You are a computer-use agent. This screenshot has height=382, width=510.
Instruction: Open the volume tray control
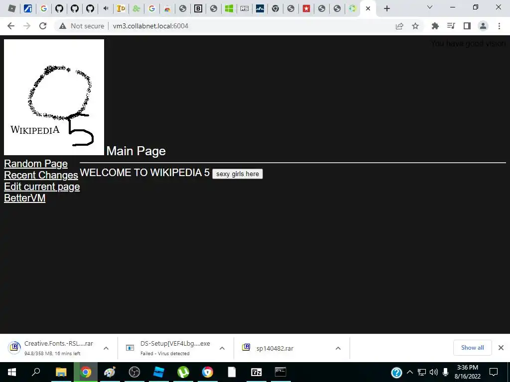click(x=434, y=372)
